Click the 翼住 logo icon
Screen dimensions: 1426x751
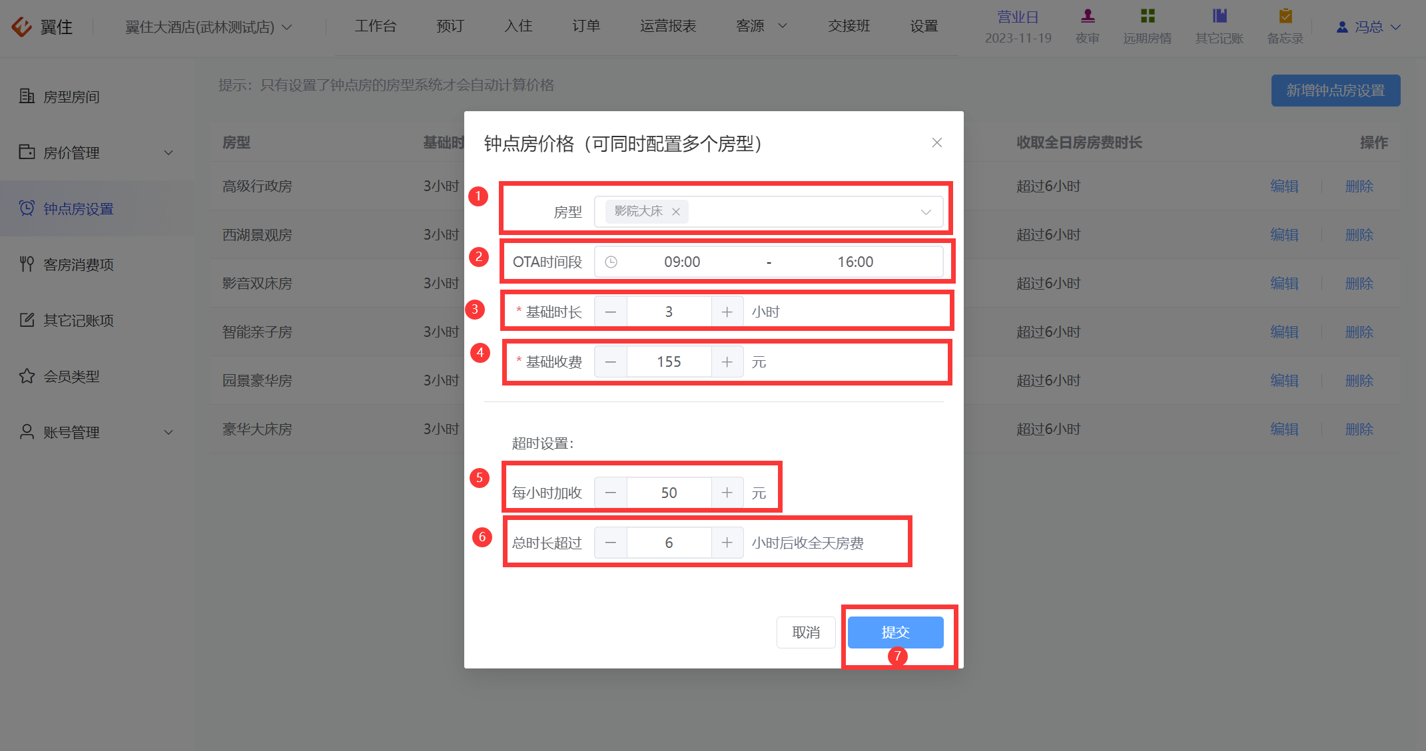tap(22, 27)
